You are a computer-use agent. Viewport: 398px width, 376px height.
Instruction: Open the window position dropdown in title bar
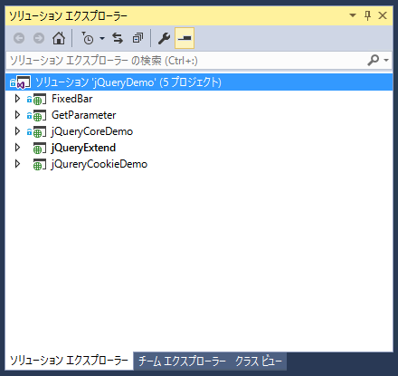pos(353,15)
